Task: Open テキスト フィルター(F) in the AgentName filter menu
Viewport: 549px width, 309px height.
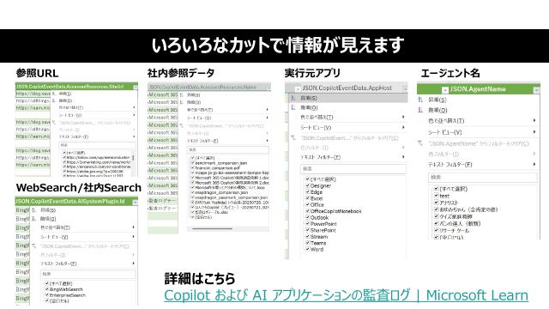Action: (x=450, y=164)
